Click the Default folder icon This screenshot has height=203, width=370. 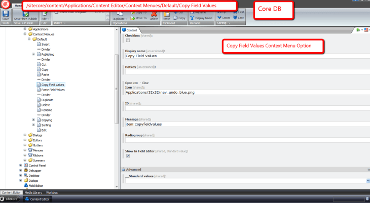pyautogui.click(x=34, y=39)
